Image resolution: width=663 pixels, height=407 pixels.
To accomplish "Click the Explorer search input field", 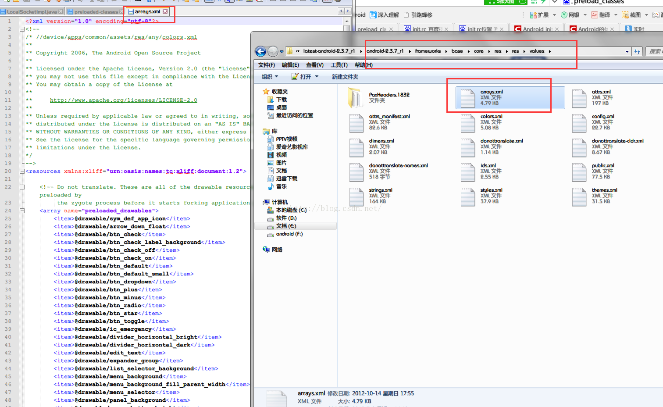I will click(654, 51).
